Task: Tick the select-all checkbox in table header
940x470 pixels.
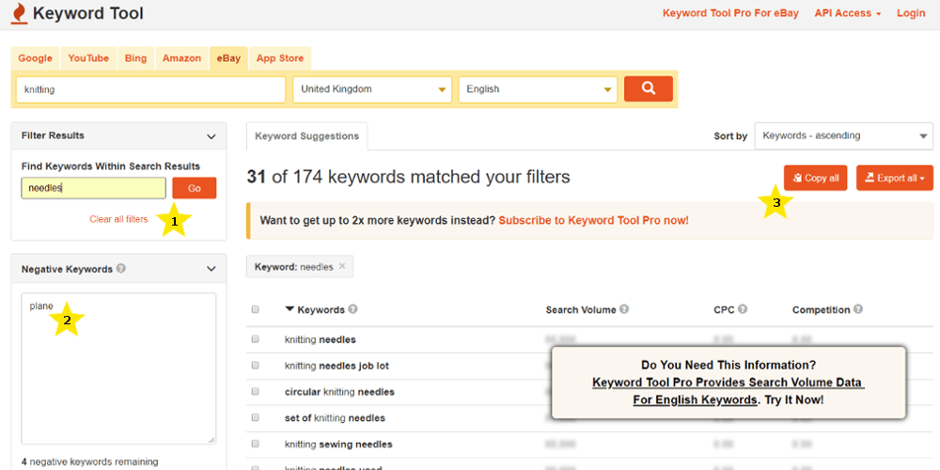Action: pos(256,310)
